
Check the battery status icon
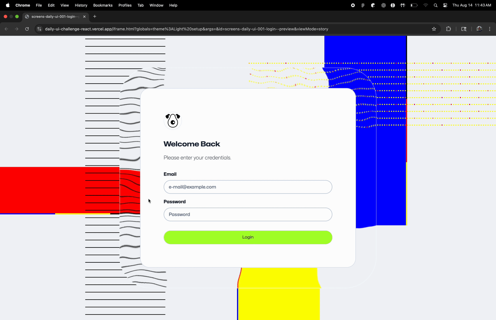pos(414,5)
